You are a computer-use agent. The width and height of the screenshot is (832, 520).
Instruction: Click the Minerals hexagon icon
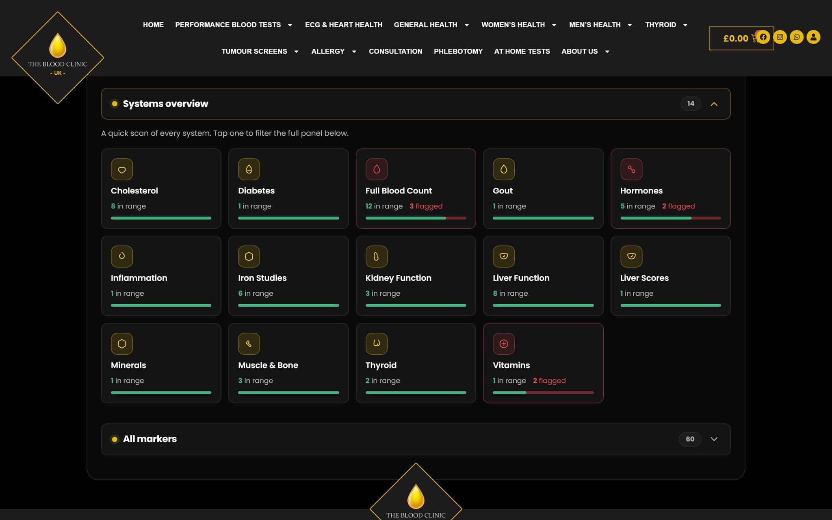pyautogui.click(x=122, y=344)
